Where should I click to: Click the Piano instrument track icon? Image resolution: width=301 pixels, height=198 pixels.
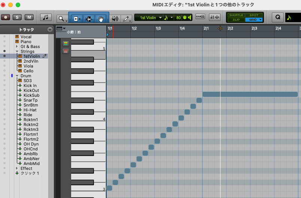pyautogui.click(x=17, y=42)
